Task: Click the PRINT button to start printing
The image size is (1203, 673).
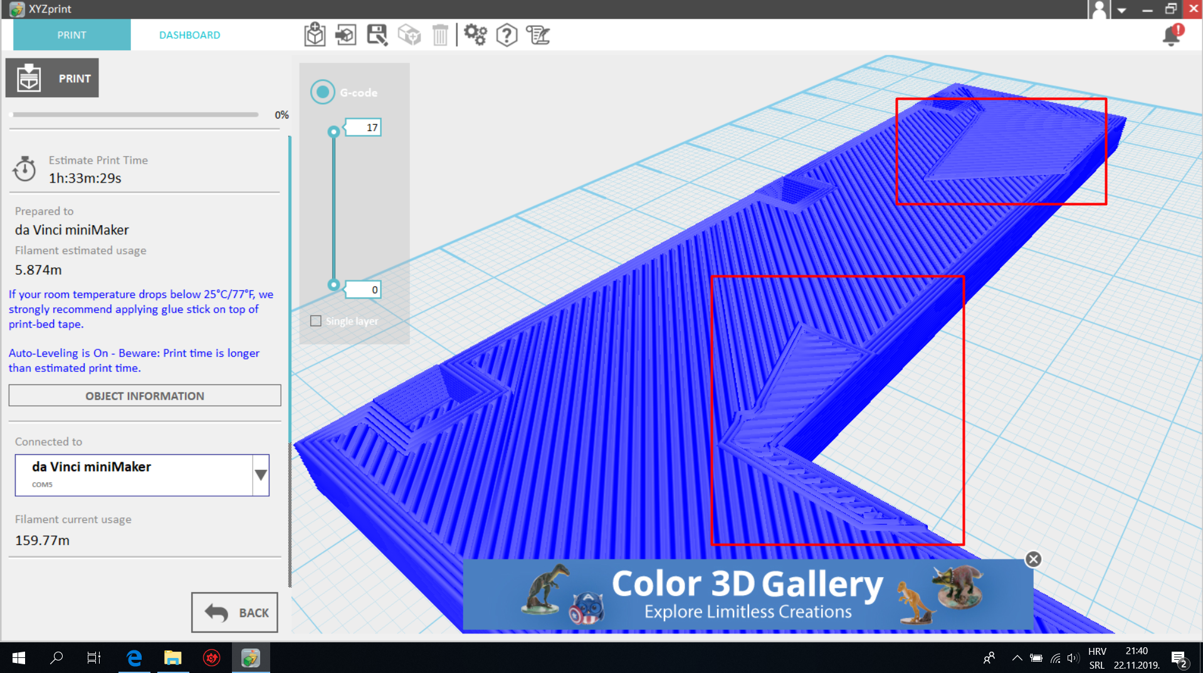Action: [x=52, y=78]
